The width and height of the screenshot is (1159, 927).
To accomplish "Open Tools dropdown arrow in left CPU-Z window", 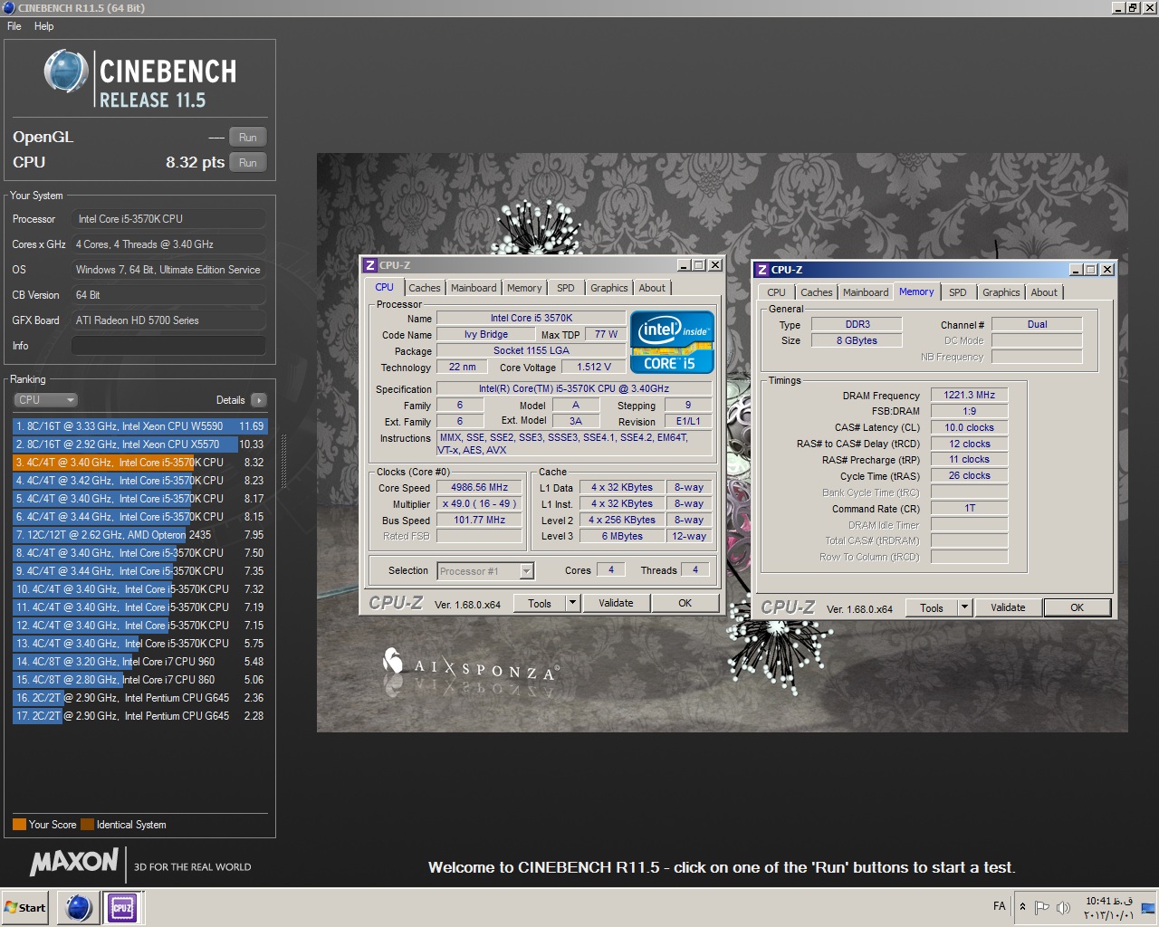I will (572, 604).
